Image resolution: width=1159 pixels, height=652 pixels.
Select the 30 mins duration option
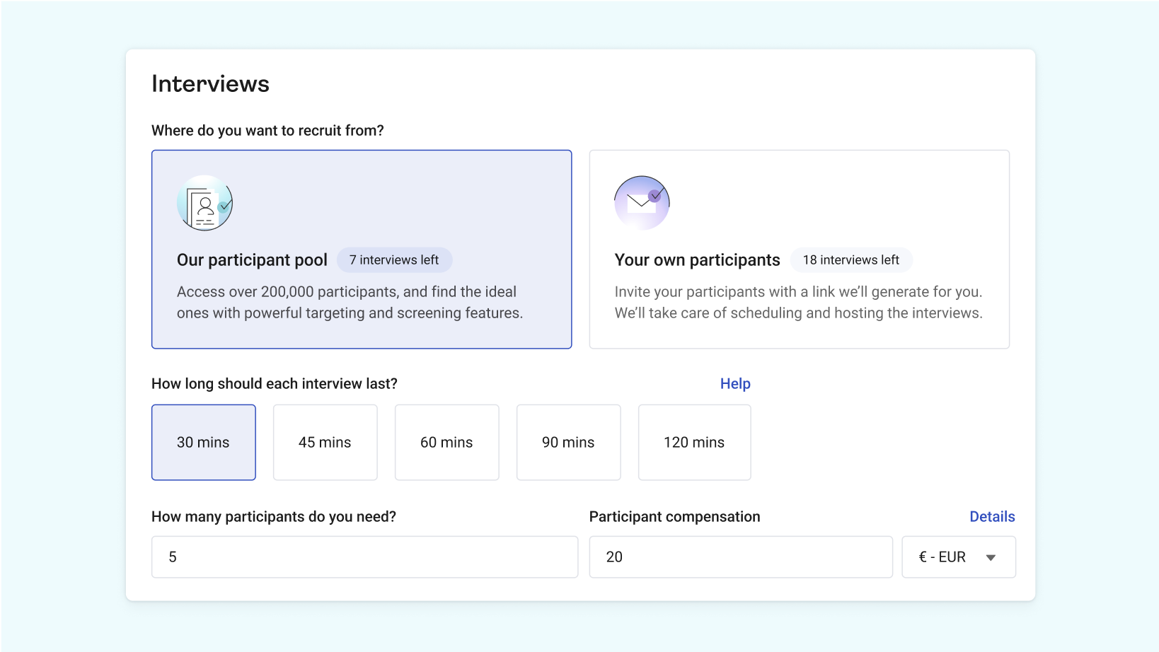204,443
